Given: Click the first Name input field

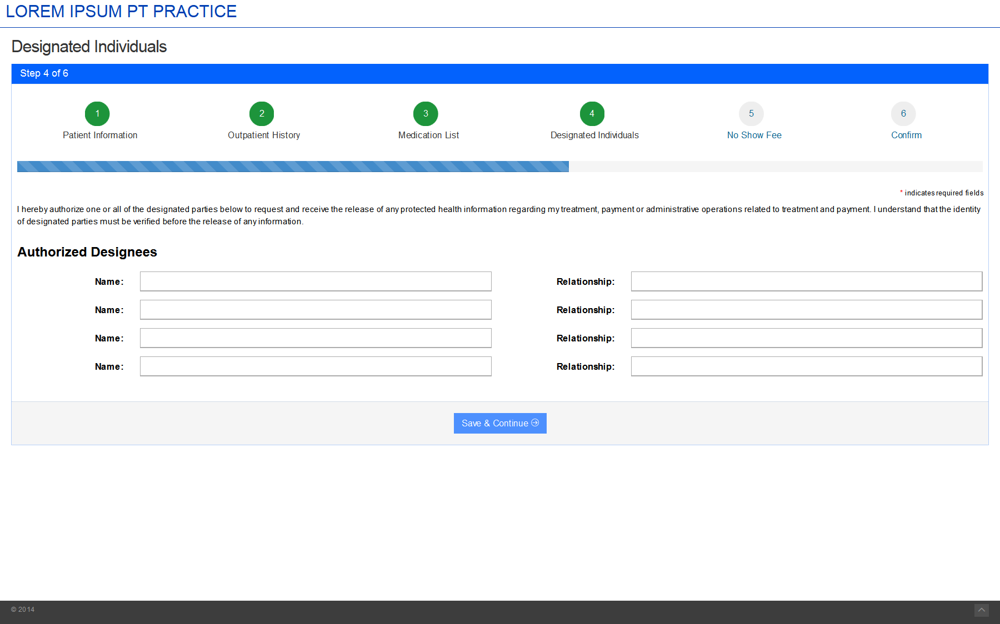Looking at the screenshot, I should (x=316, y=281).
